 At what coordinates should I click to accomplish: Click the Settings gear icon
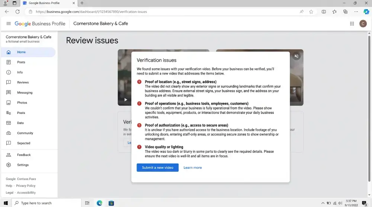tap(9, 165)
